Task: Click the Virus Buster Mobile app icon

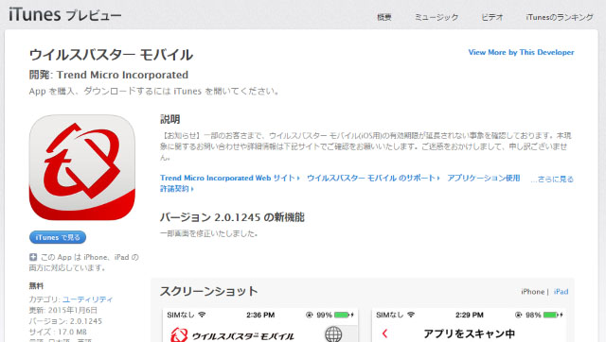Action: [82, 168]
